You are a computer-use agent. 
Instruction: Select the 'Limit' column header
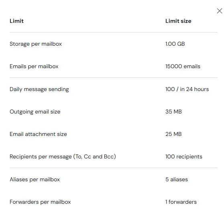point(16,21)
